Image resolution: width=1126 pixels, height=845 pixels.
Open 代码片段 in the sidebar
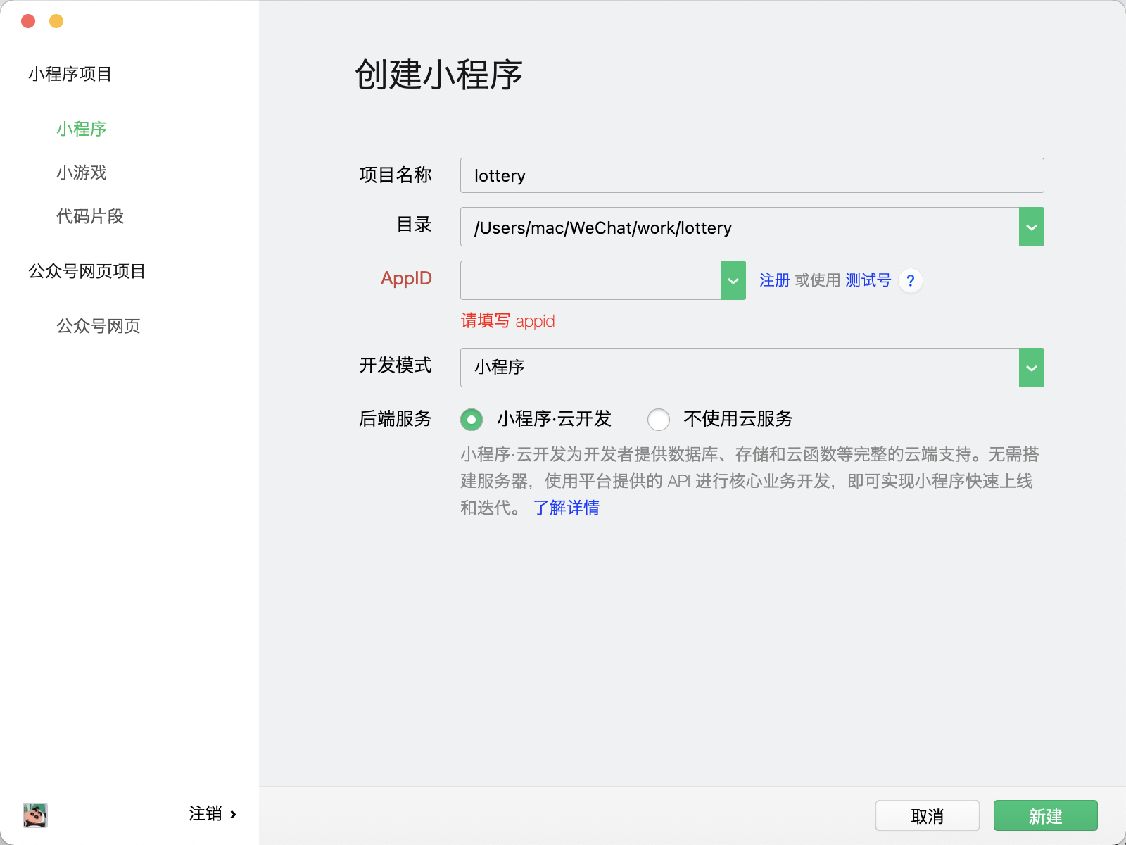click(x=90, y=216)
